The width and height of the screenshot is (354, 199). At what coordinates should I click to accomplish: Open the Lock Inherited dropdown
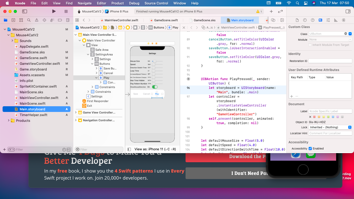(330, 127)
